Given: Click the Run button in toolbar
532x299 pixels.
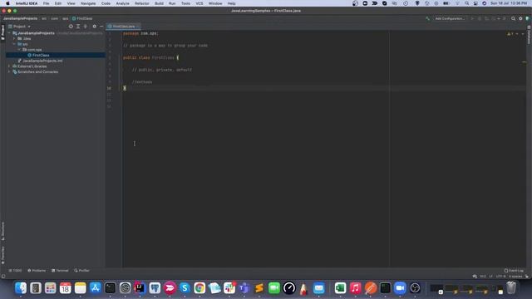Looking at the screenshot, I should [472, 18].
